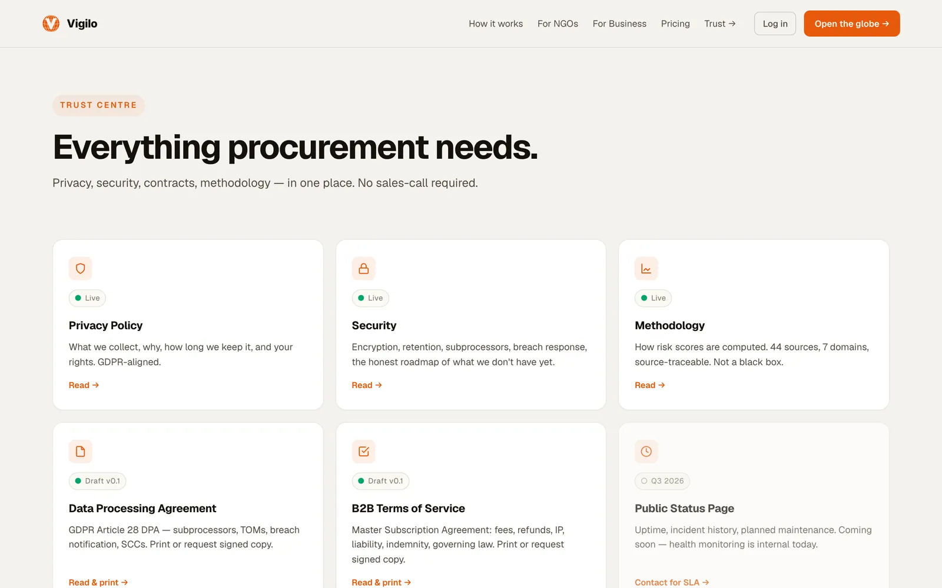942x588 pixels.
Task: Open the For Business nav link
Action: click(619, 24)
